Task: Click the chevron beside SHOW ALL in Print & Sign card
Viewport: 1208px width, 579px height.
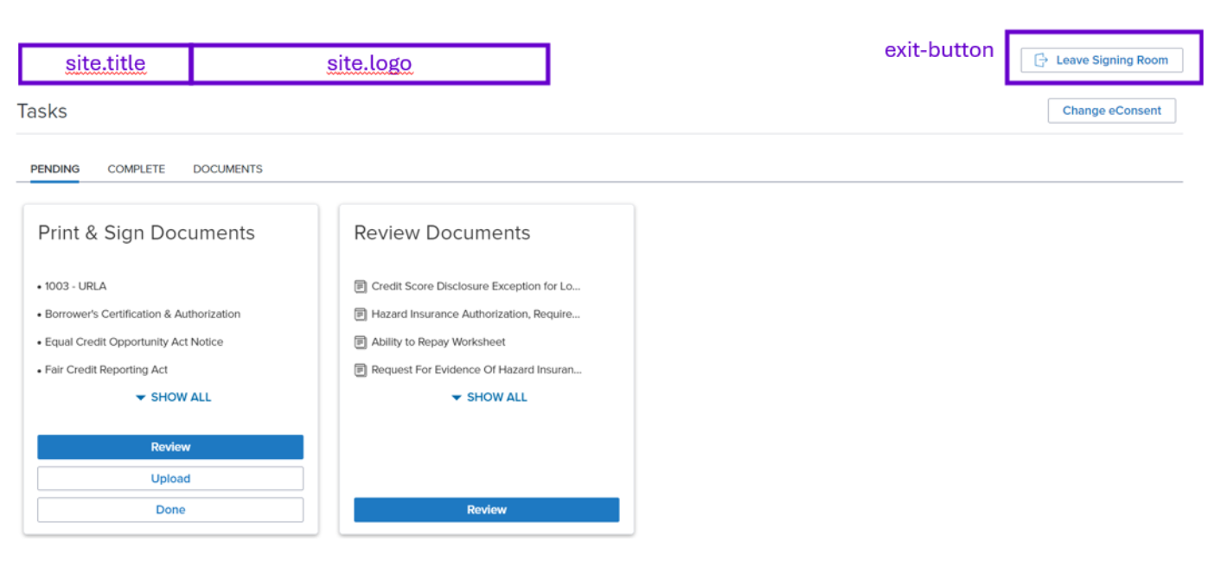Action: [140, 397]
